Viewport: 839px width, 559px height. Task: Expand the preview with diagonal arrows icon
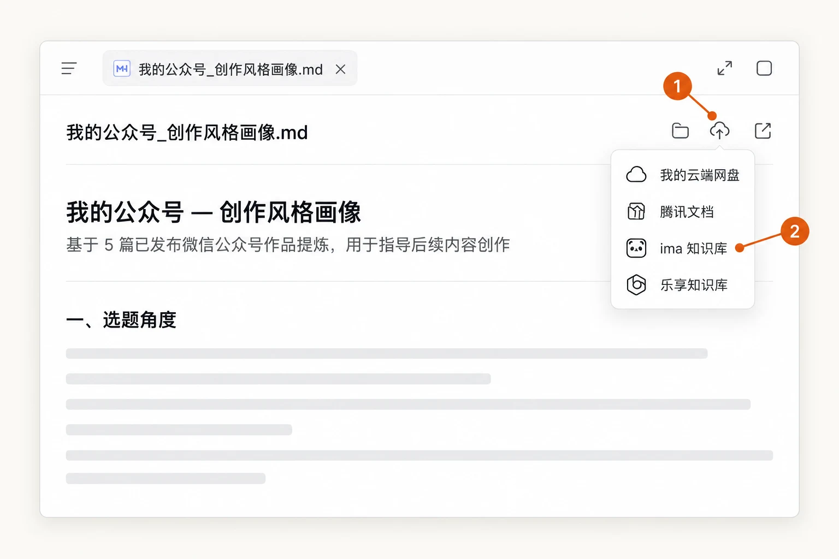click(x=725, y=68)
